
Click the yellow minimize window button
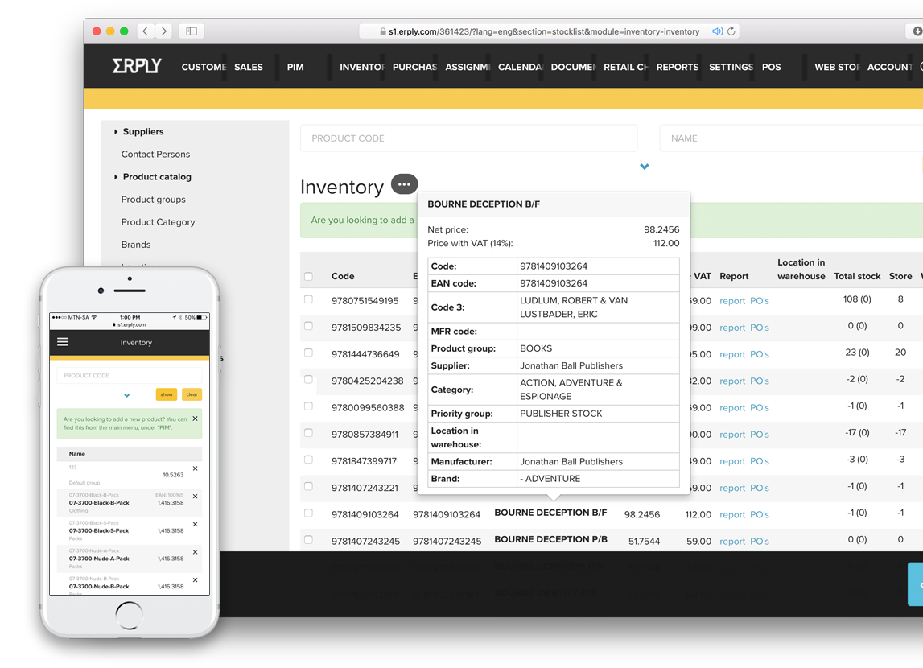[x=110, y=31]
